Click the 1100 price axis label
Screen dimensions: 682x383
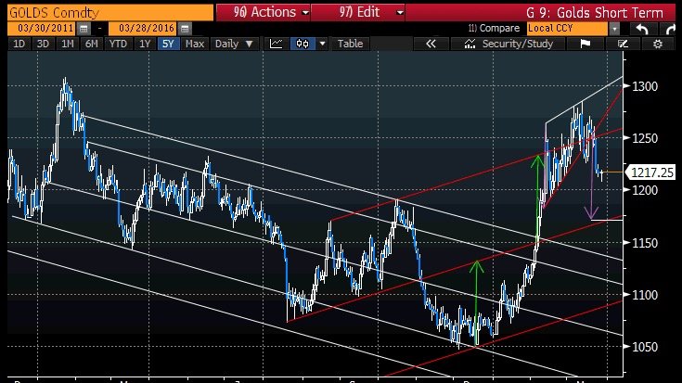645,295
